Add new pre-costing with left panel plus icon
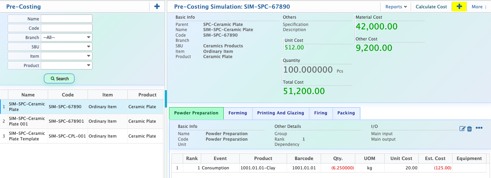 click(157, 6)
